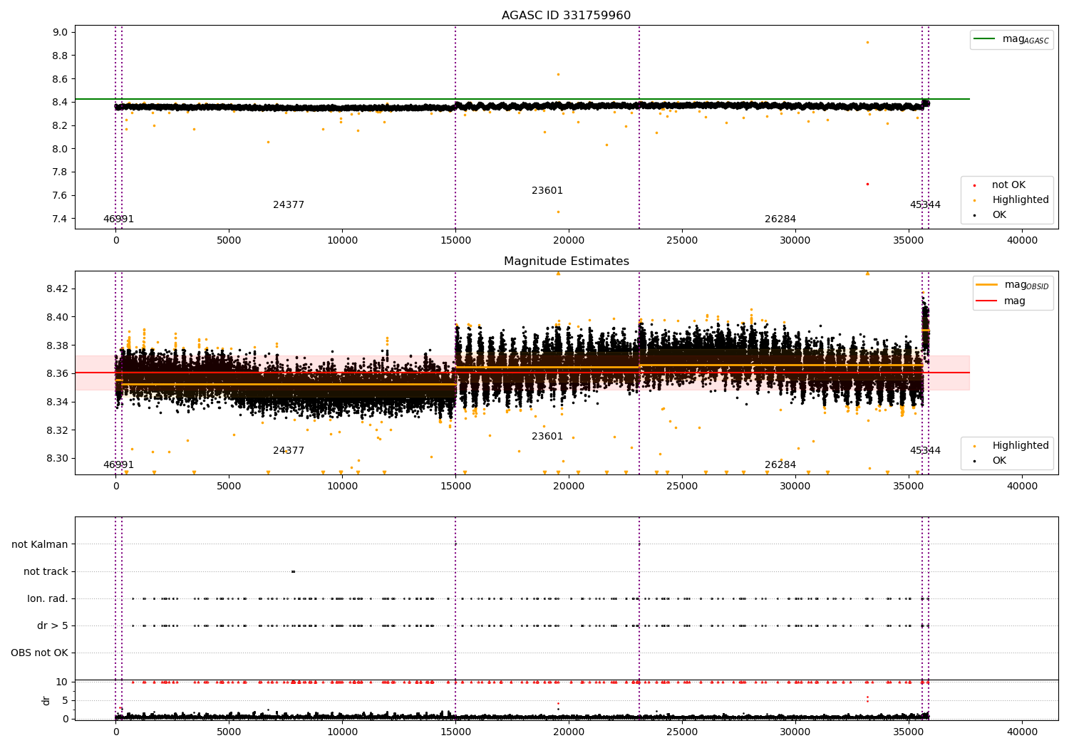
Task: Click the 10 tick on the dr axis
Action: click(x=62, y=682)
